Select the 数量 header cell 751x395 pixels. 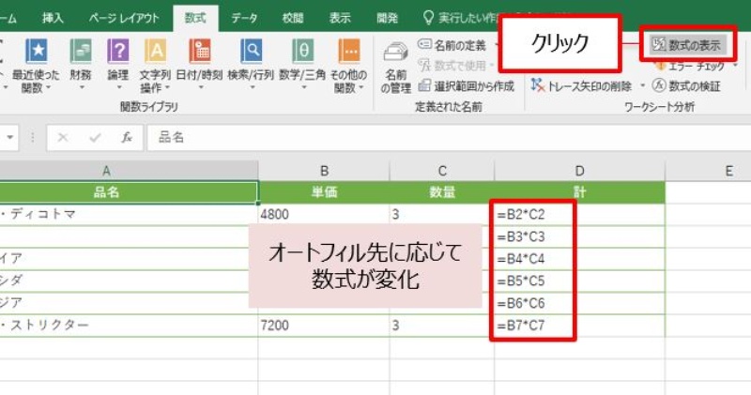click(x=442, y=192)
